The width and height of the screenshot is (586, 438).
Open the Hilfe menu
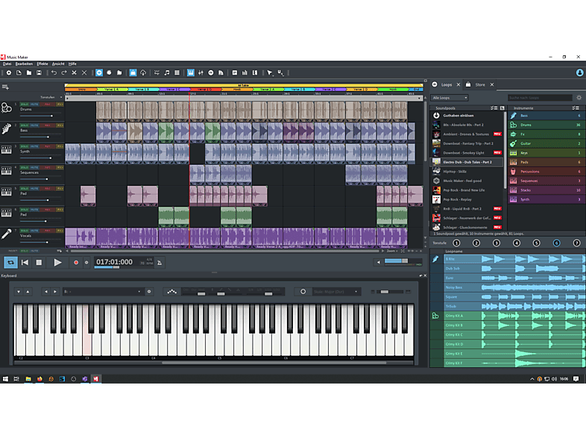coord(72,64)
